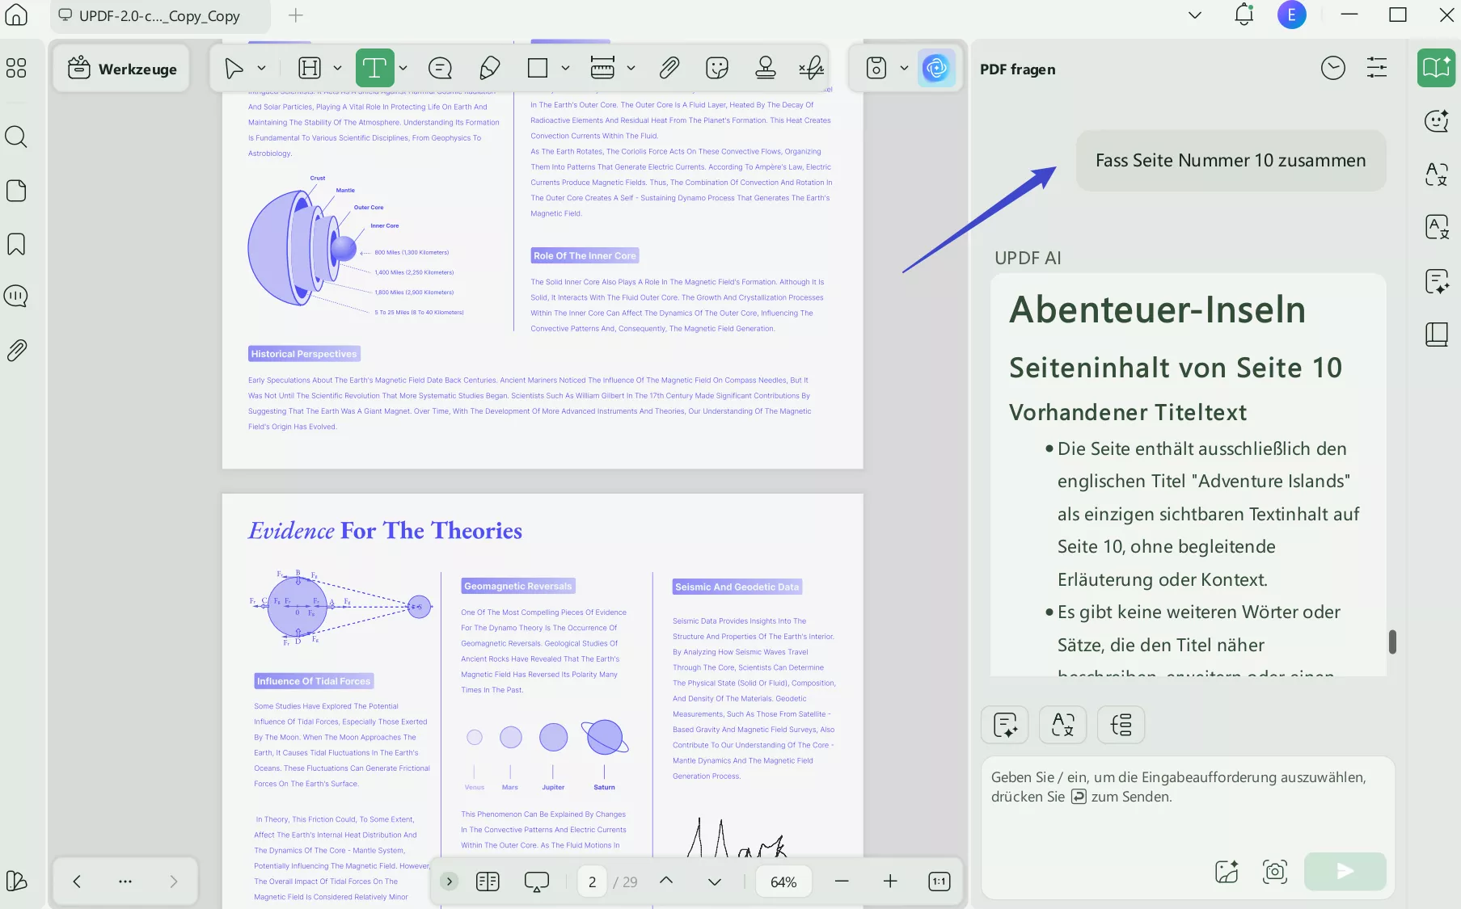Screen dimensions: 1461x909
Task: Take a screenshot for the AI chat
Action: click(x=1274, y=872)
